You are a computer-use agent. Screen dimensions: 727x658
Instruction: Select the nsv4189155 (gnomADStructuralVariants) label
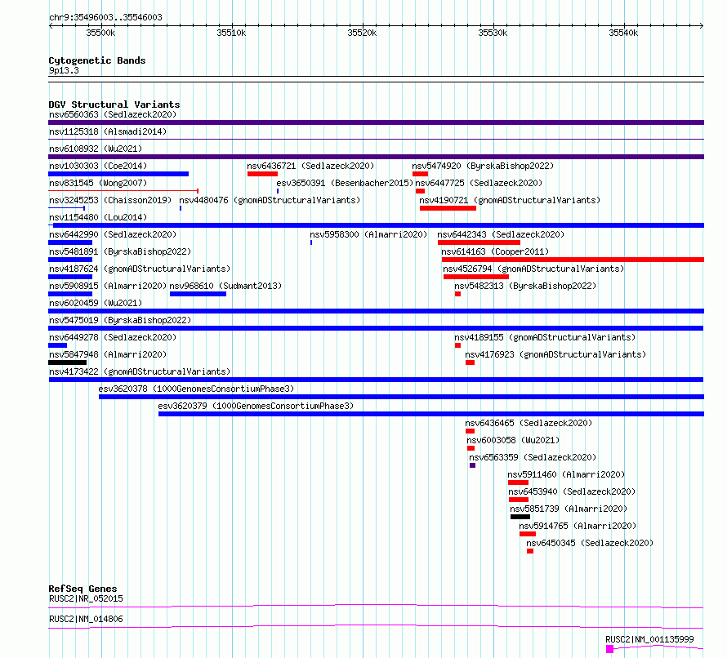click(545, 337)
